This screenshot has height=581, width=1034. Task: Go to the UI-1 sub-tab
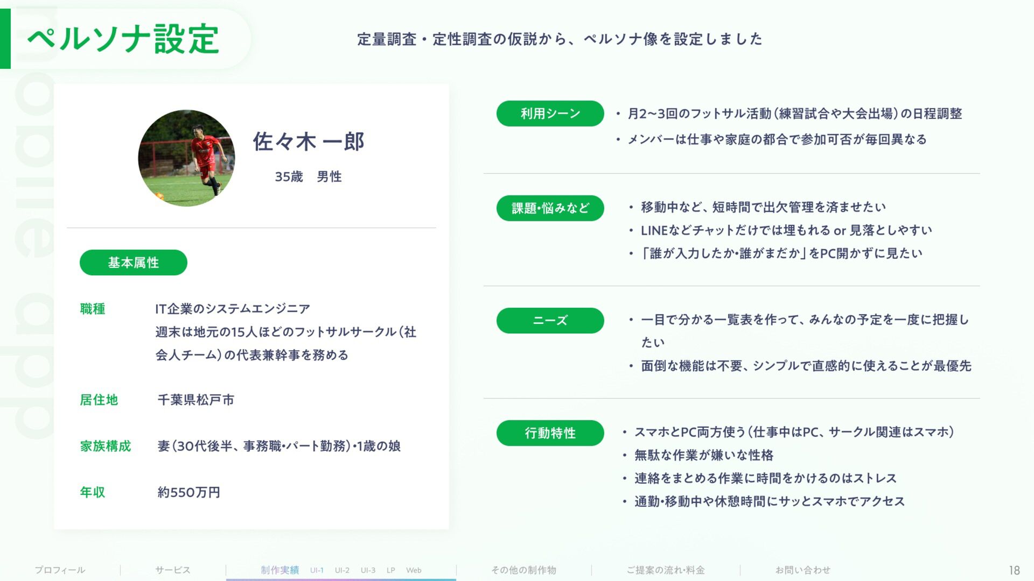pyautogui.click(x=317, y=570)
